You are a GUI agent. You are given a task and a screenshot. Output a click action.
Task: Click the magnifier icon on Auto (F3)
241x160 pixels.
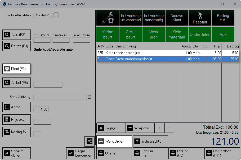click(7, 35)
